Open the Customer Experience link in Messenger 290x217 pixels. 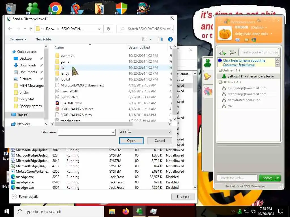point(244,62)
